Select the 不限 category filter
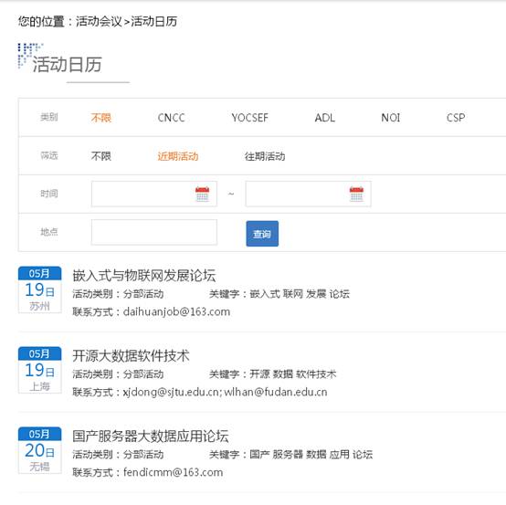Screen dimensions: 506x505 101,118
